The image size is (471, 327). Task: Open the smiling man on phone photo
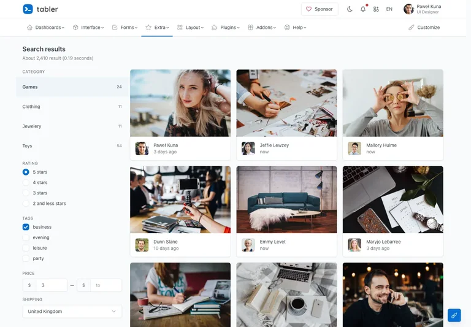click(x=393, y=295)
